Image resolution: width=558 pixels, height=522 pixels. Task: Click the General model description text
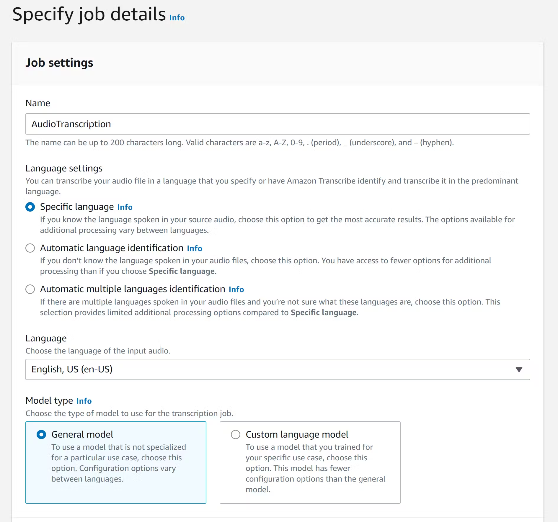118,463
